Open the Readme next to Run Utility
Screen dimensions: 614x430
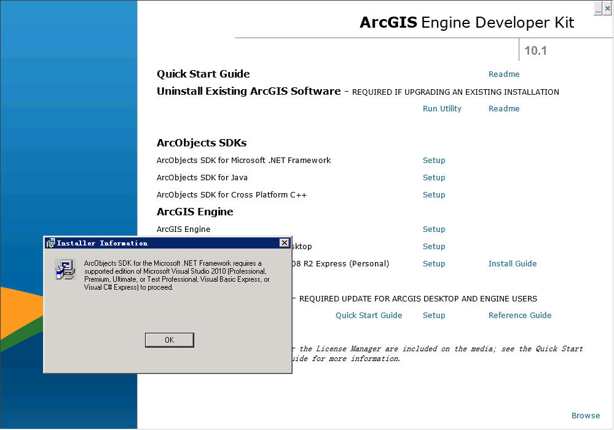coord(503,109)
